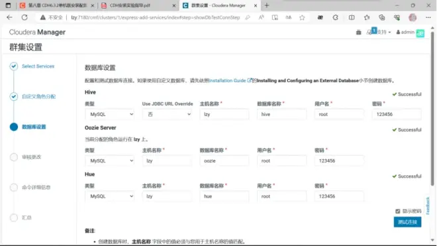The width and height of the screenshot is (437, 246).
Task: Click the green ae badge in header
Action: [x=420, y=33]
